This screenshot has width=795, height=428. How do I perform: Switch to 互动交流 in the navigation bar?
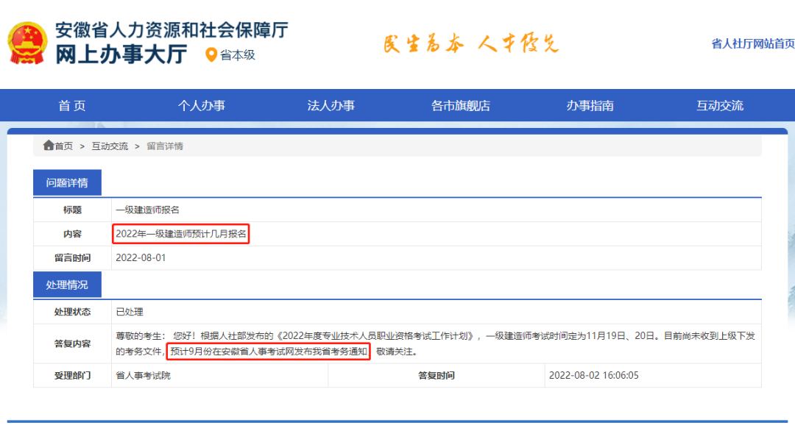pyautogui.click(x=719, y=105)
